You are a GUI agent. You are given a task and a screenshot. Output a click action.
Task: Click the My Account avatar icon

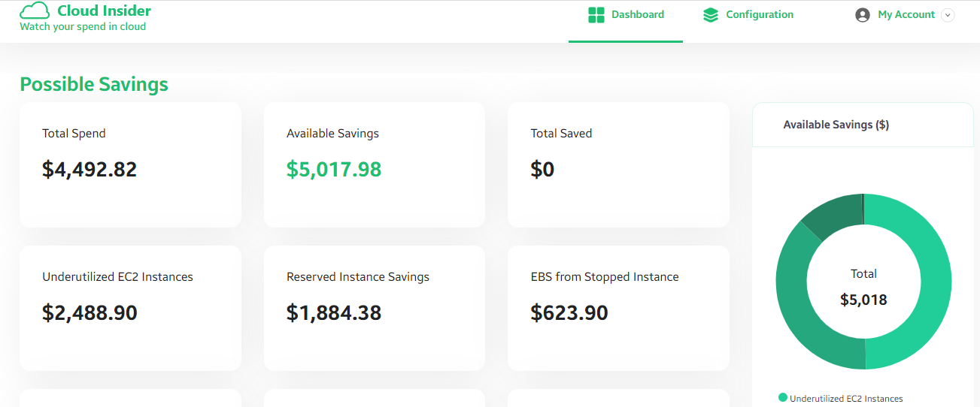point(863,15)
